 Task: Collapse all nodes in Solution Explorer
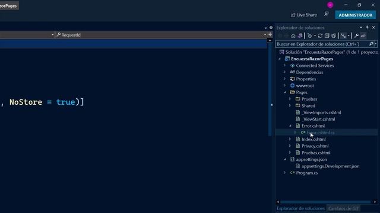(327, 35)
